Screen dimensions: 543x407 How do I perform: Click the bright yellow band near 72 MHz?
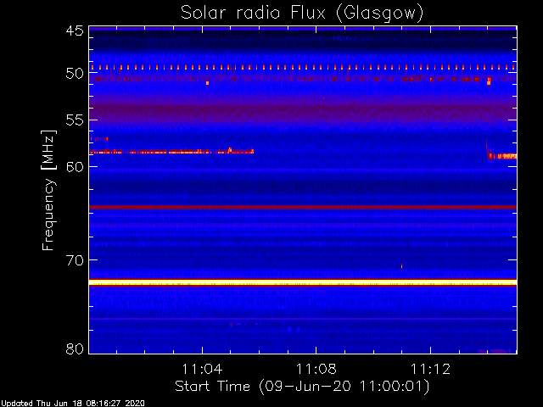click(303, 282)
